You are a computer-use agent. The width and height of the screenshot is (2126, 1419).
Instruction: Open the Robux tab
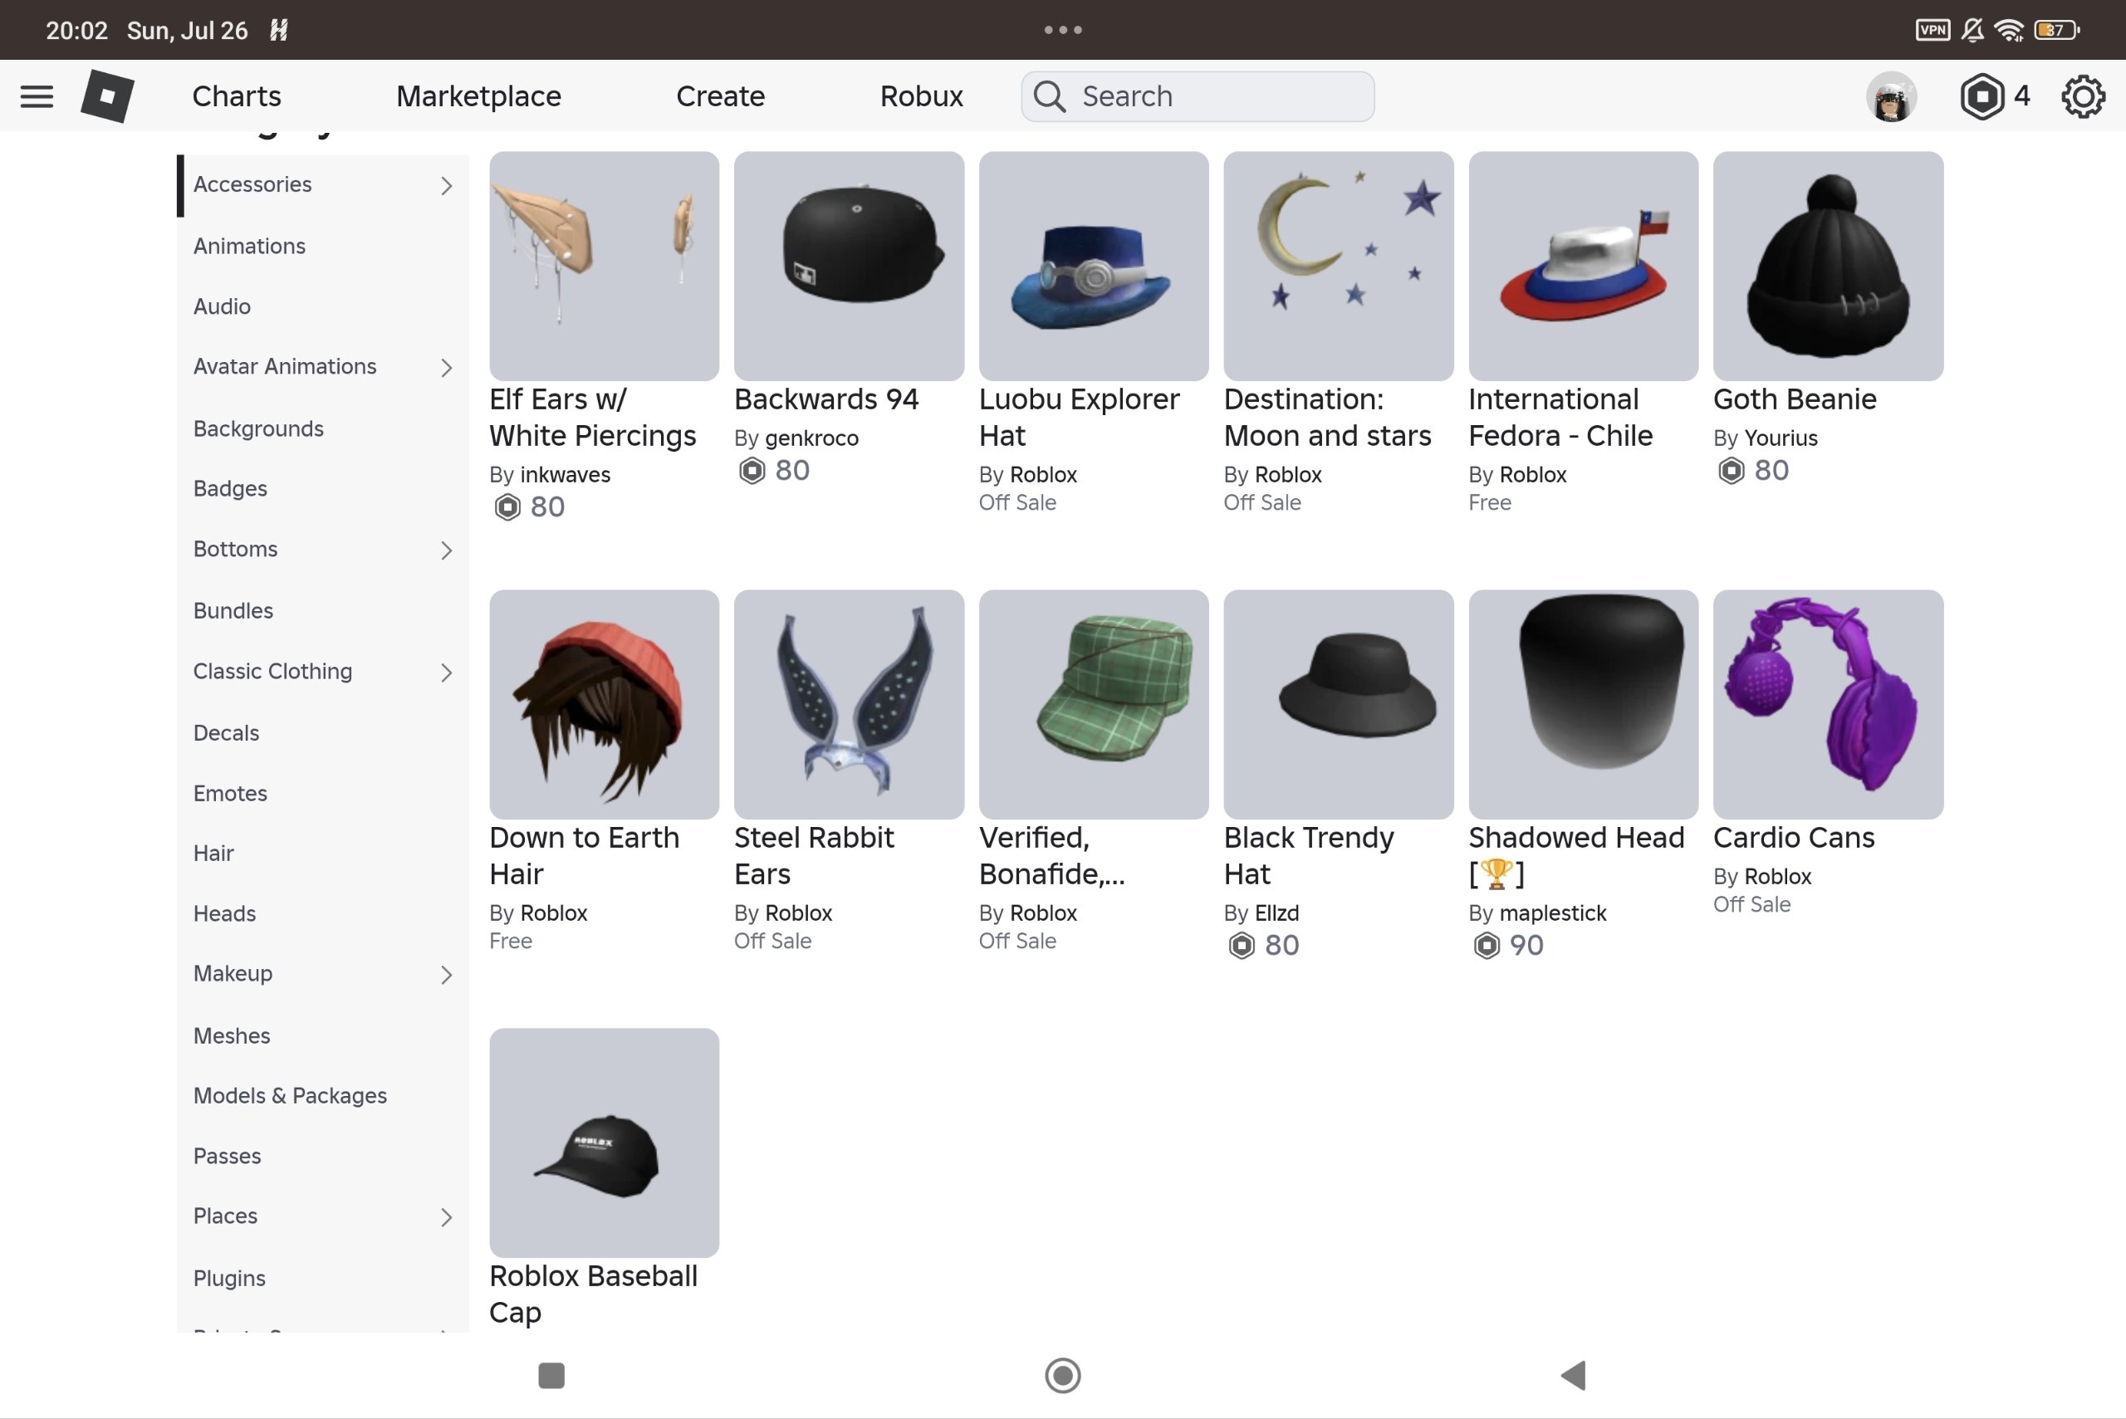click(x=921, y=96)
